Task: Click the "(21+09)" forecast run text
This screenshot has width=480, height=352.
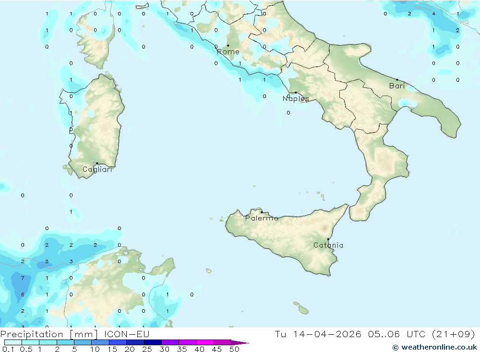Action: click(x=454, y=334)
